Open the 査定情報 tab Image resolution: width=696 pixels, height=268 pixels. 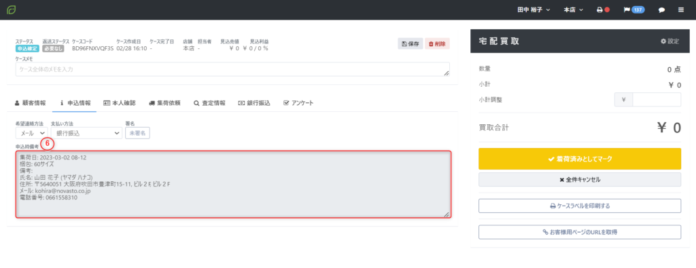pyautogui.click(x=209, y=102)
